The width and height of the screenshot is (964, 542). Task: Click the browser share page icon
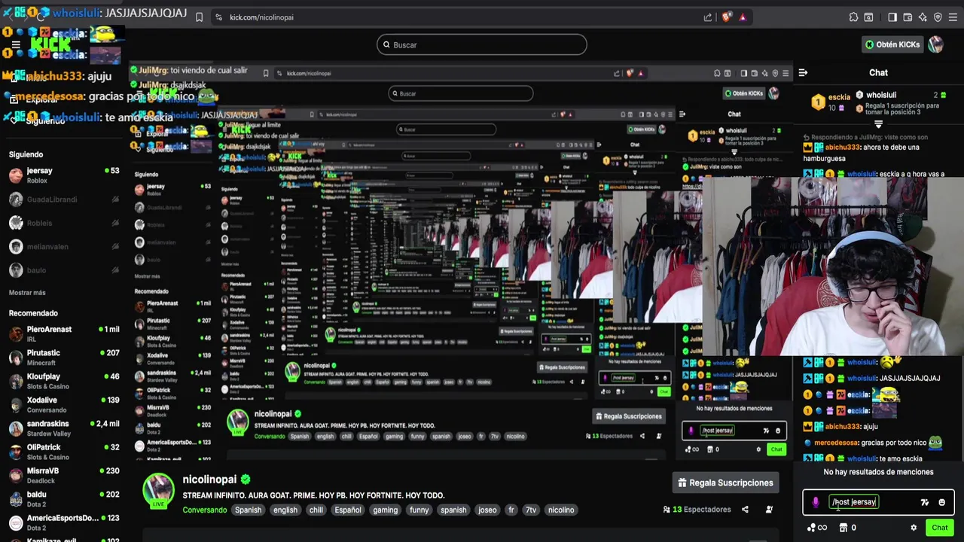point(708,17)
